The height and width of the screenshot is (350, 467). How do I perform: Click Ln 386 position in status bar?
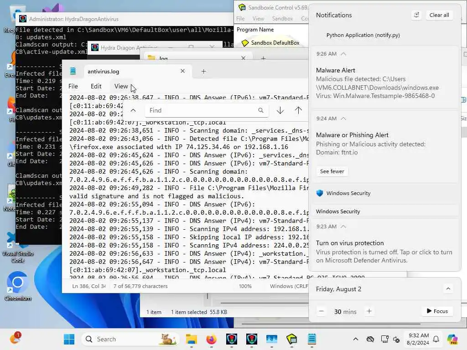pyautogui.click(x=89, y=286)
